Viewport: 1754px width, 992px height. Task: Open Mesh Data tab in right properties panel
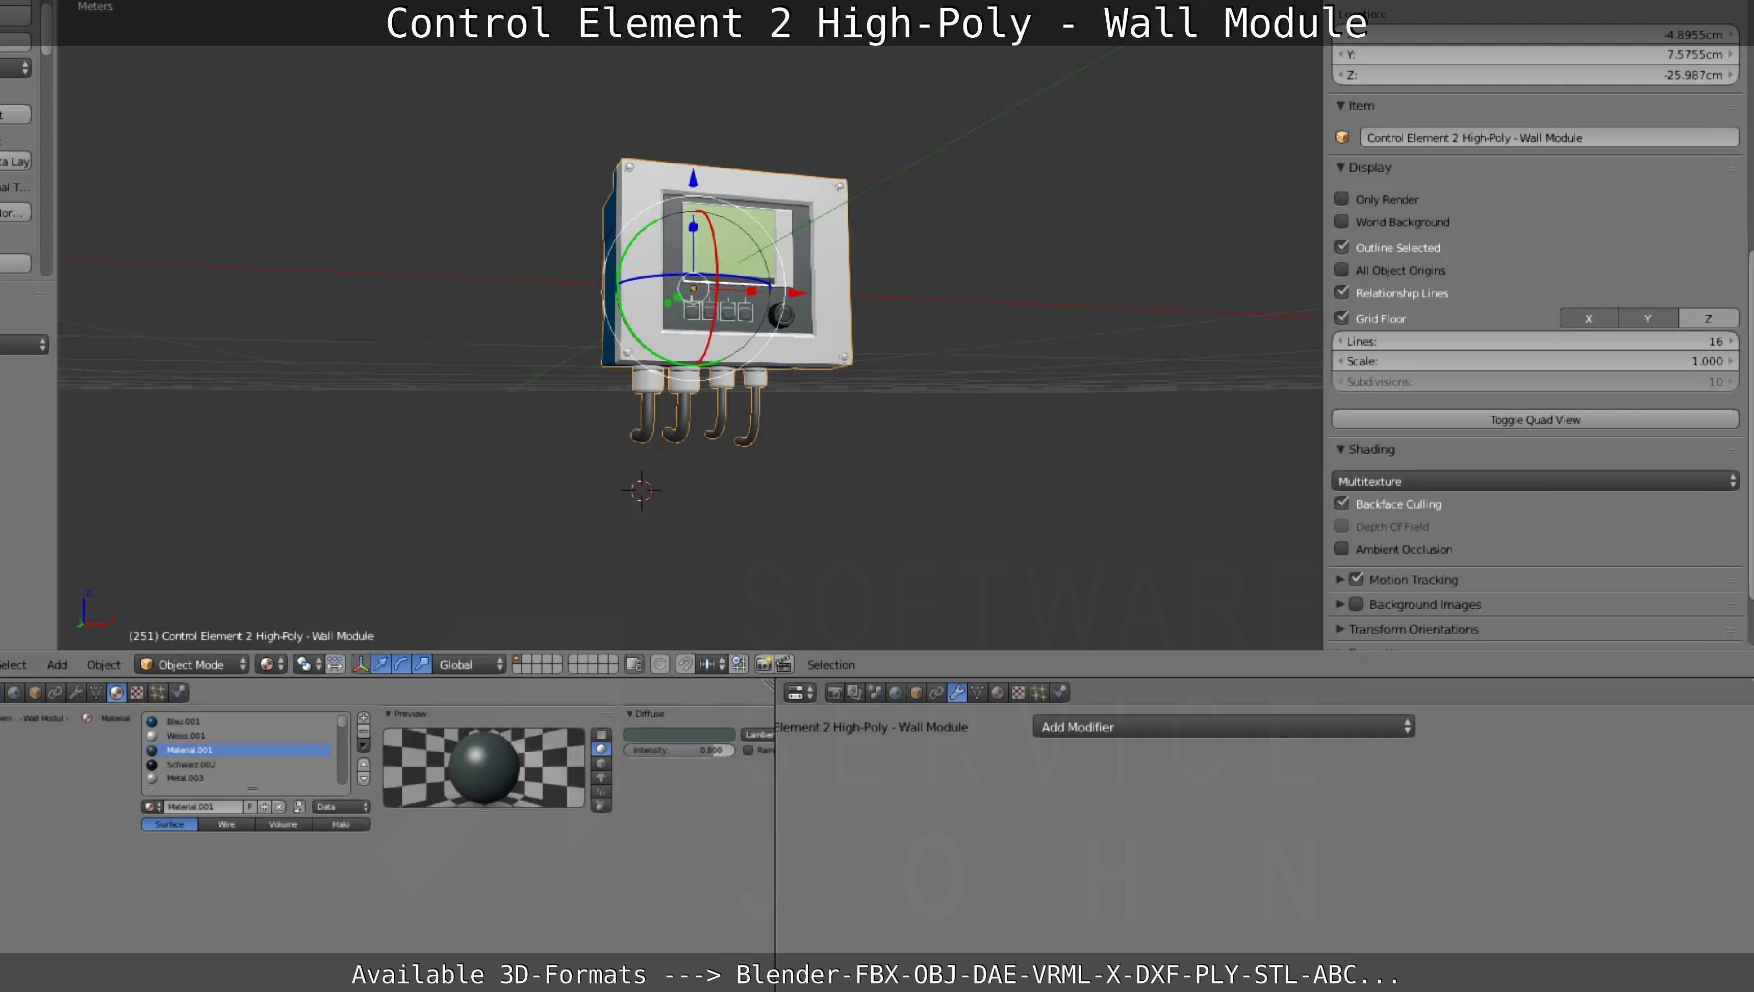point(977,693)
